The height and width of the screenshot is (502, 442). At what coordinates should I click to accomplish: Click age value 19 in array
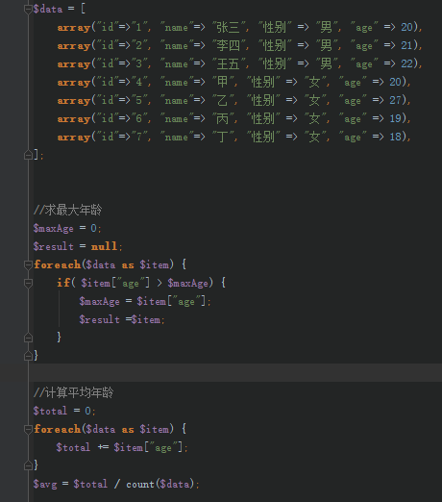[x=395, y=118]
